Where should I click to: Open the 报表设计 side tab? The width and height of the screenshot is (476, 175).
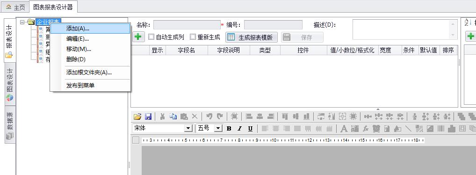[x=9, y=40]
